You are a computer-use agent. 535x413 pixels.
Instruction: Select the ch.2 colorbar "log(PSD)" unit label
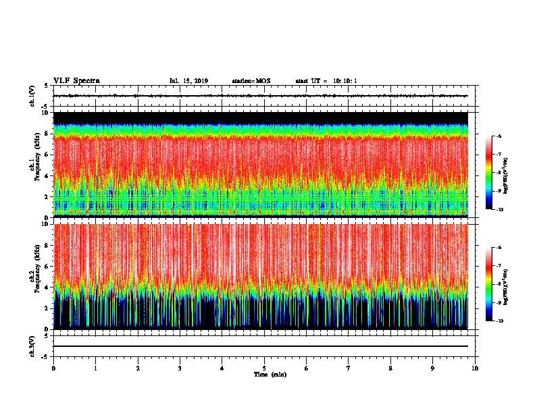(x=506, y=287)
